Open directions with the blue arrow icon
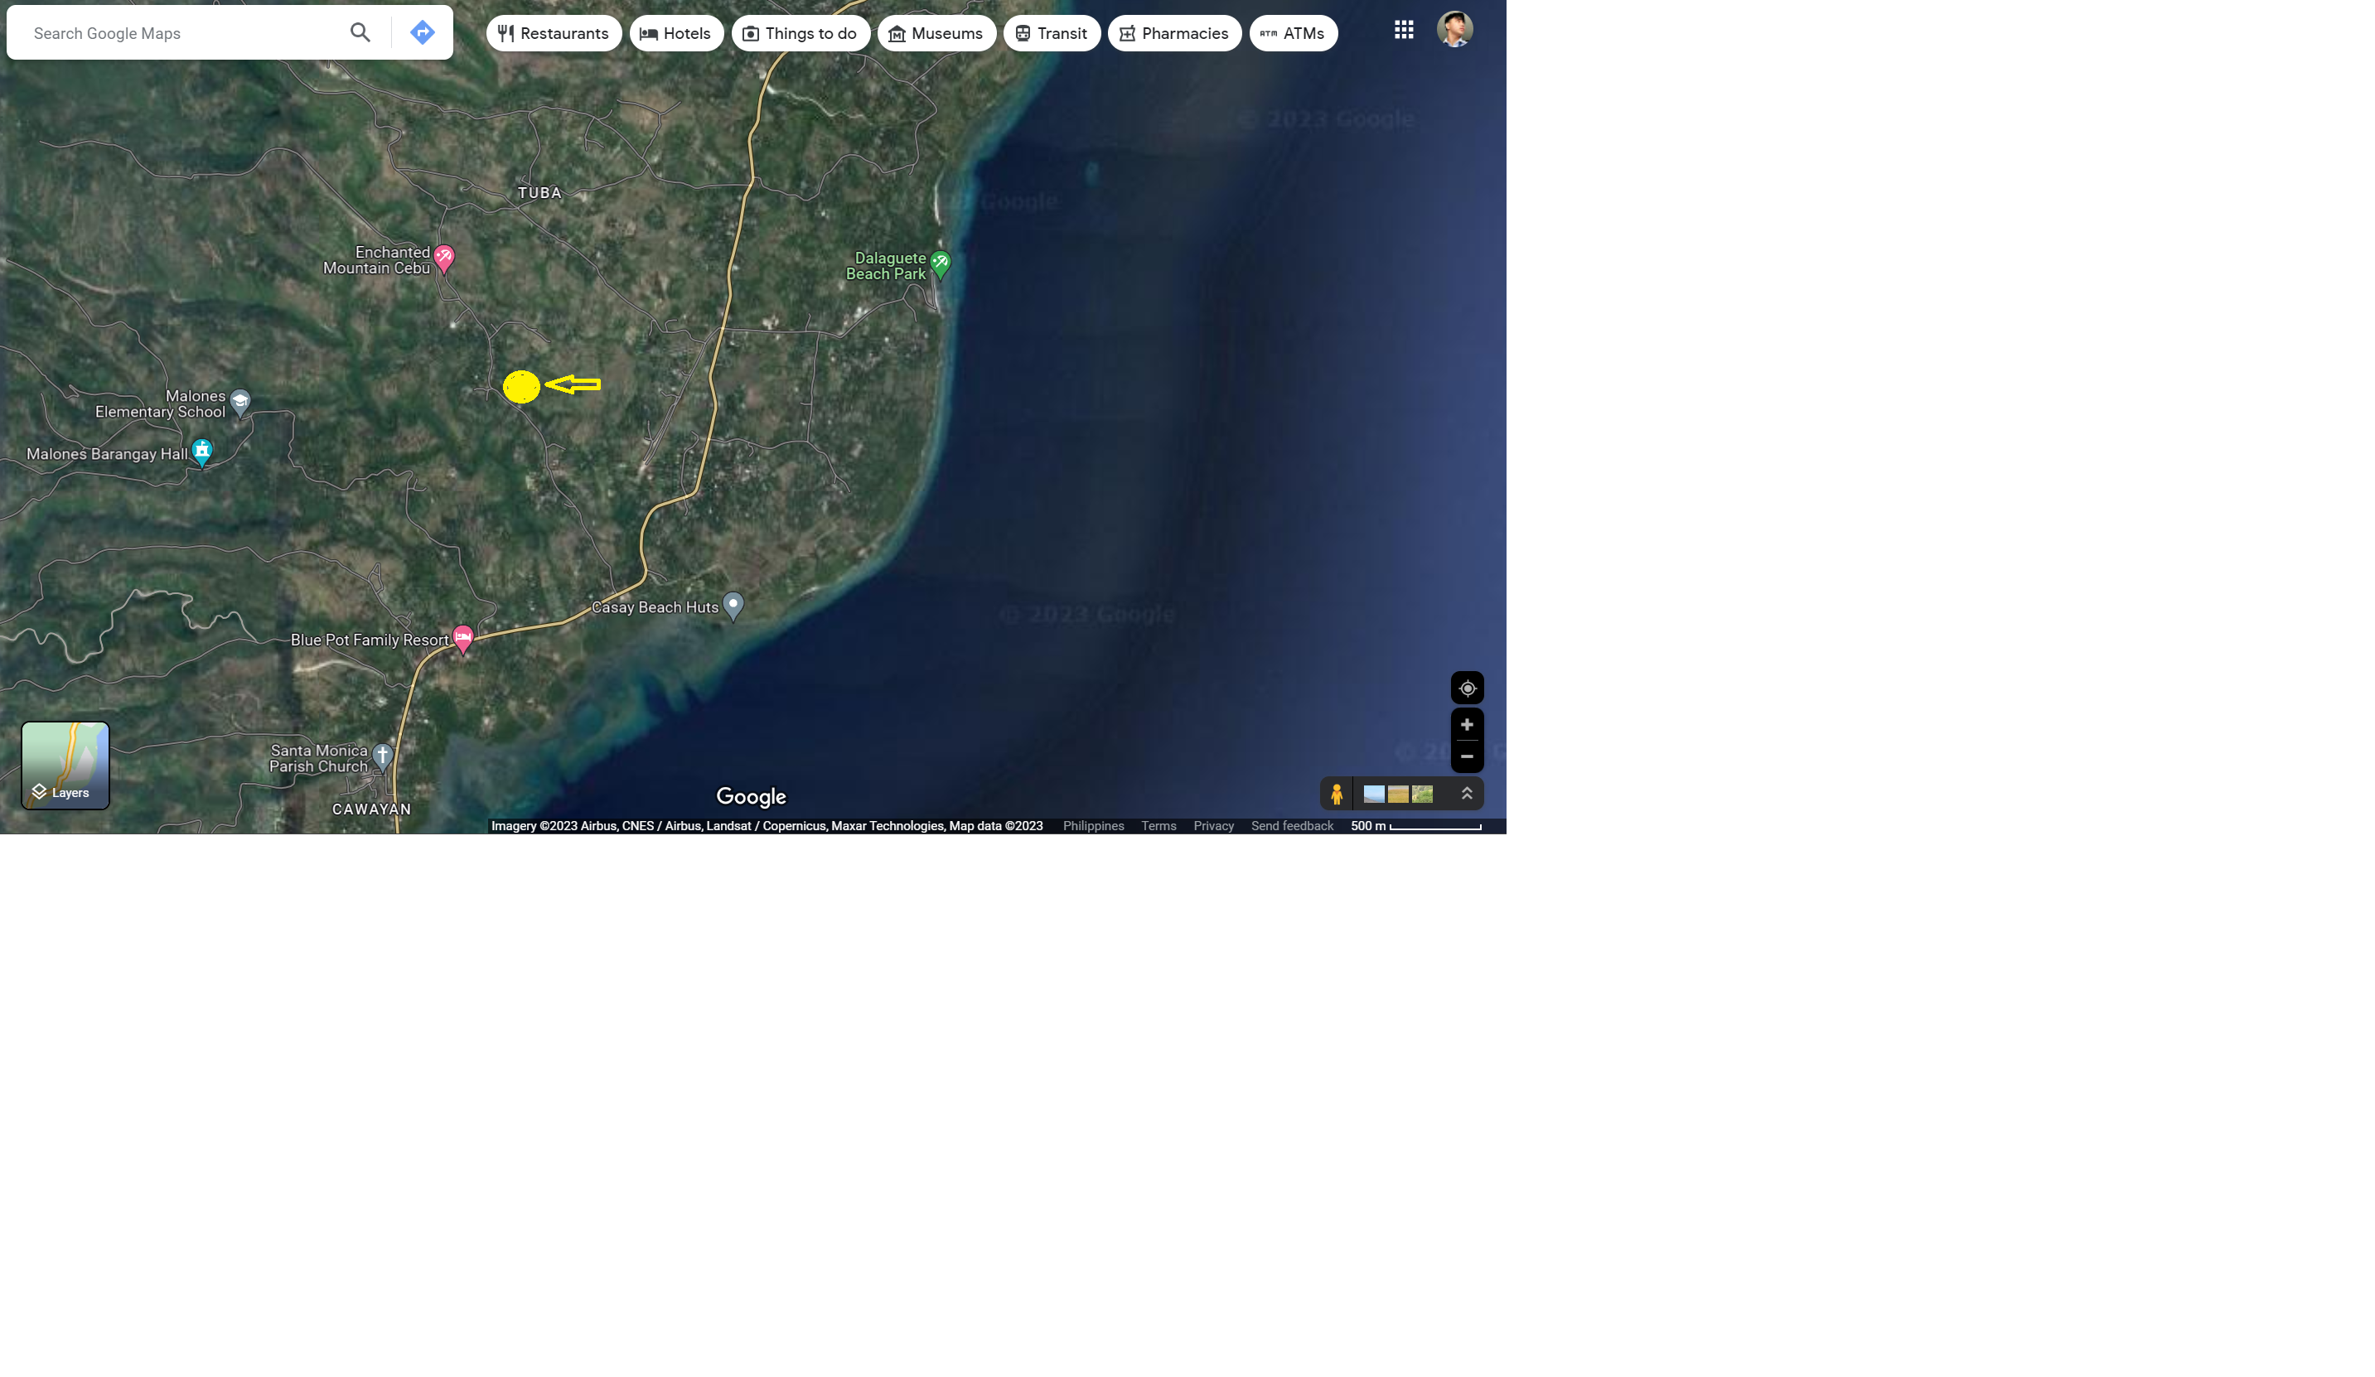 pyautogui.click(x=423, y=33)
